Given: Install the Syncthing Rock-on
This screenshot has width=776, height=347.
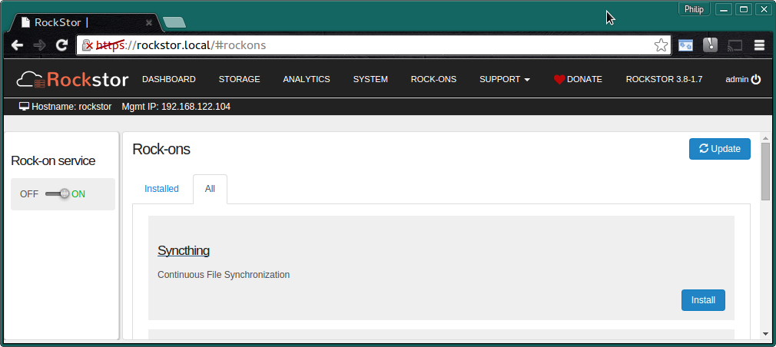Looking at the screenshot, I should 703,300.
